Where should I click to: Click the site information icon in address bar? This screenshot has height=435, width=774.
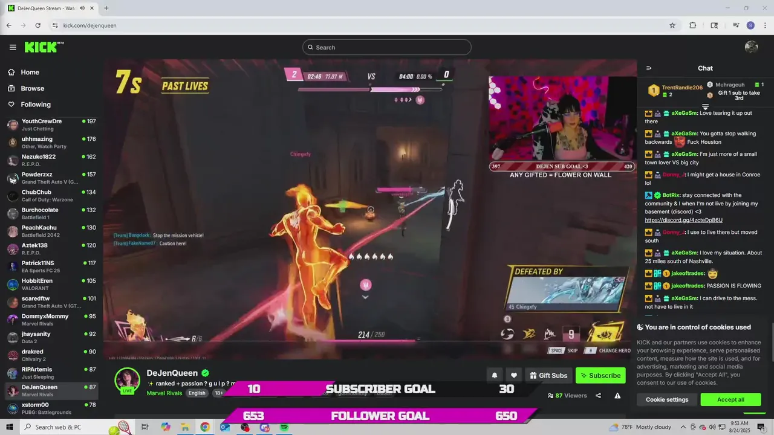55,25
